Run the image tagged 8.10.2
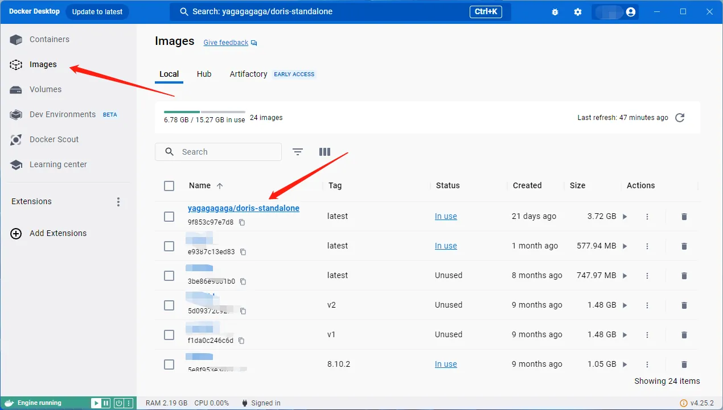Viewport: 723px width, 410px height. pyautogui.click(x=625, y=365)
